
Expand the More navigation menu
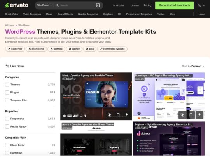[172, 14]
